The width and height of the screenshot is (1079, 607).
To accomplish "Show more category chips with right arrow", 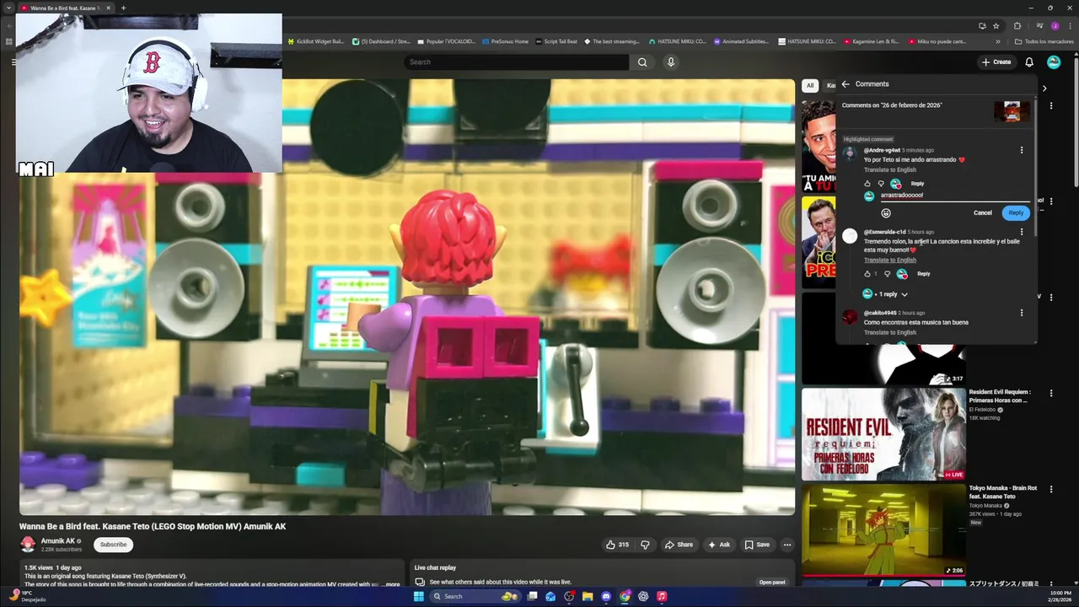I will (x=1044, y=88).
